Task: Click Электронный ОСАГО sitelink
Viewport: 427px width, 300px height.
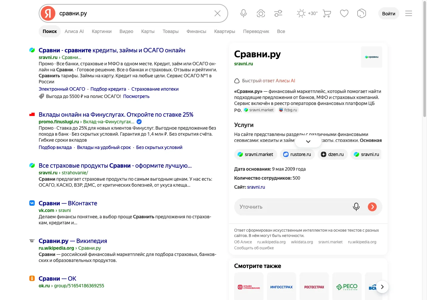Action: [62, 89]
